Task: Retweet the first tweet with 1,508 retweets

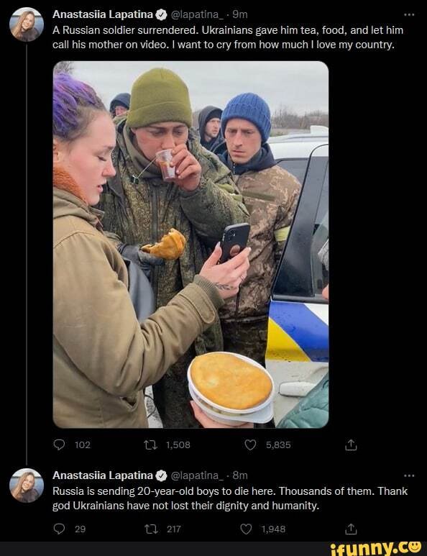Action: [x=150, y=445]
